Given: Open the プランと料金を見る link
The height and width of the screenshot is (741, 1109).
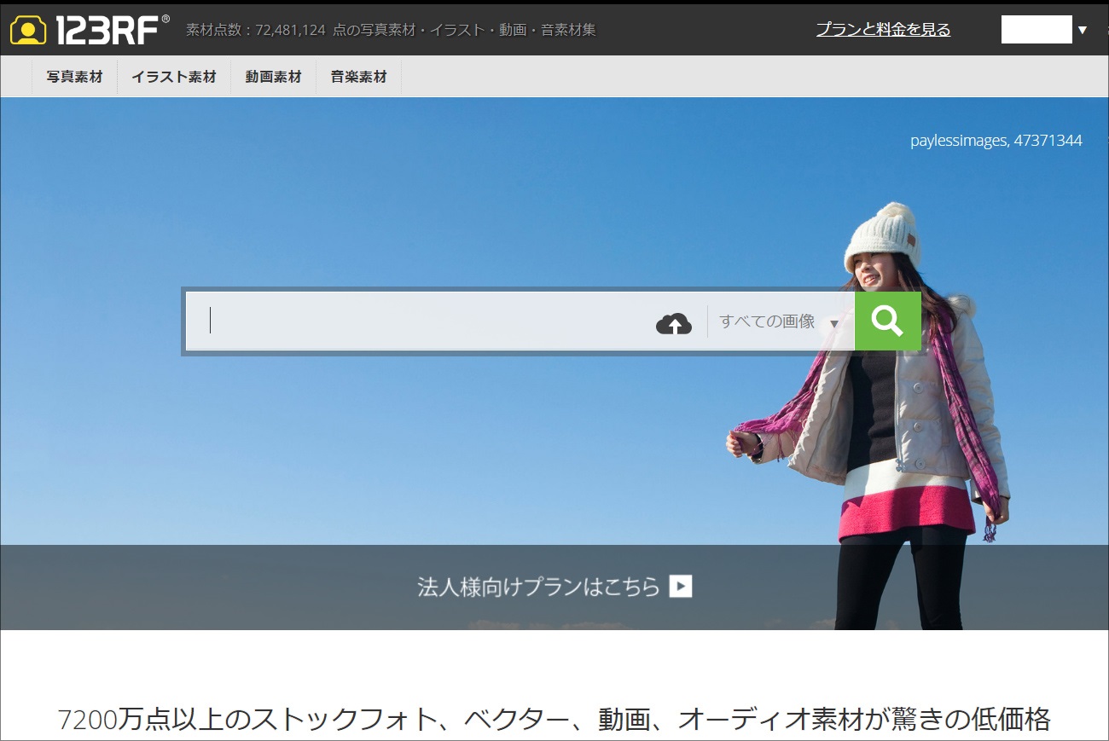Looking at the screenshot, I should [x=883, y=30].
